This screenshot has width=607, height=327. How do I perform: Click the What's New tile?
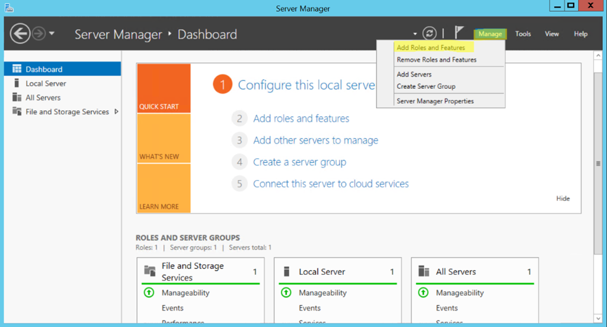point(164,138)
